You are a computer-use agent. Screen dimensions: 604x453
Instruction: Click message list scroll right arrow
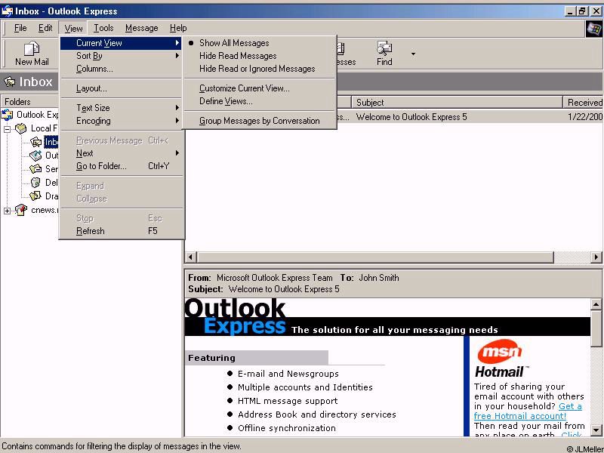click(596, 257)
